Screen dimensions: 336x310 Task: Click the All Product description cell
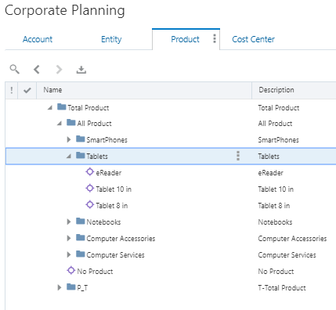point(275,124)
